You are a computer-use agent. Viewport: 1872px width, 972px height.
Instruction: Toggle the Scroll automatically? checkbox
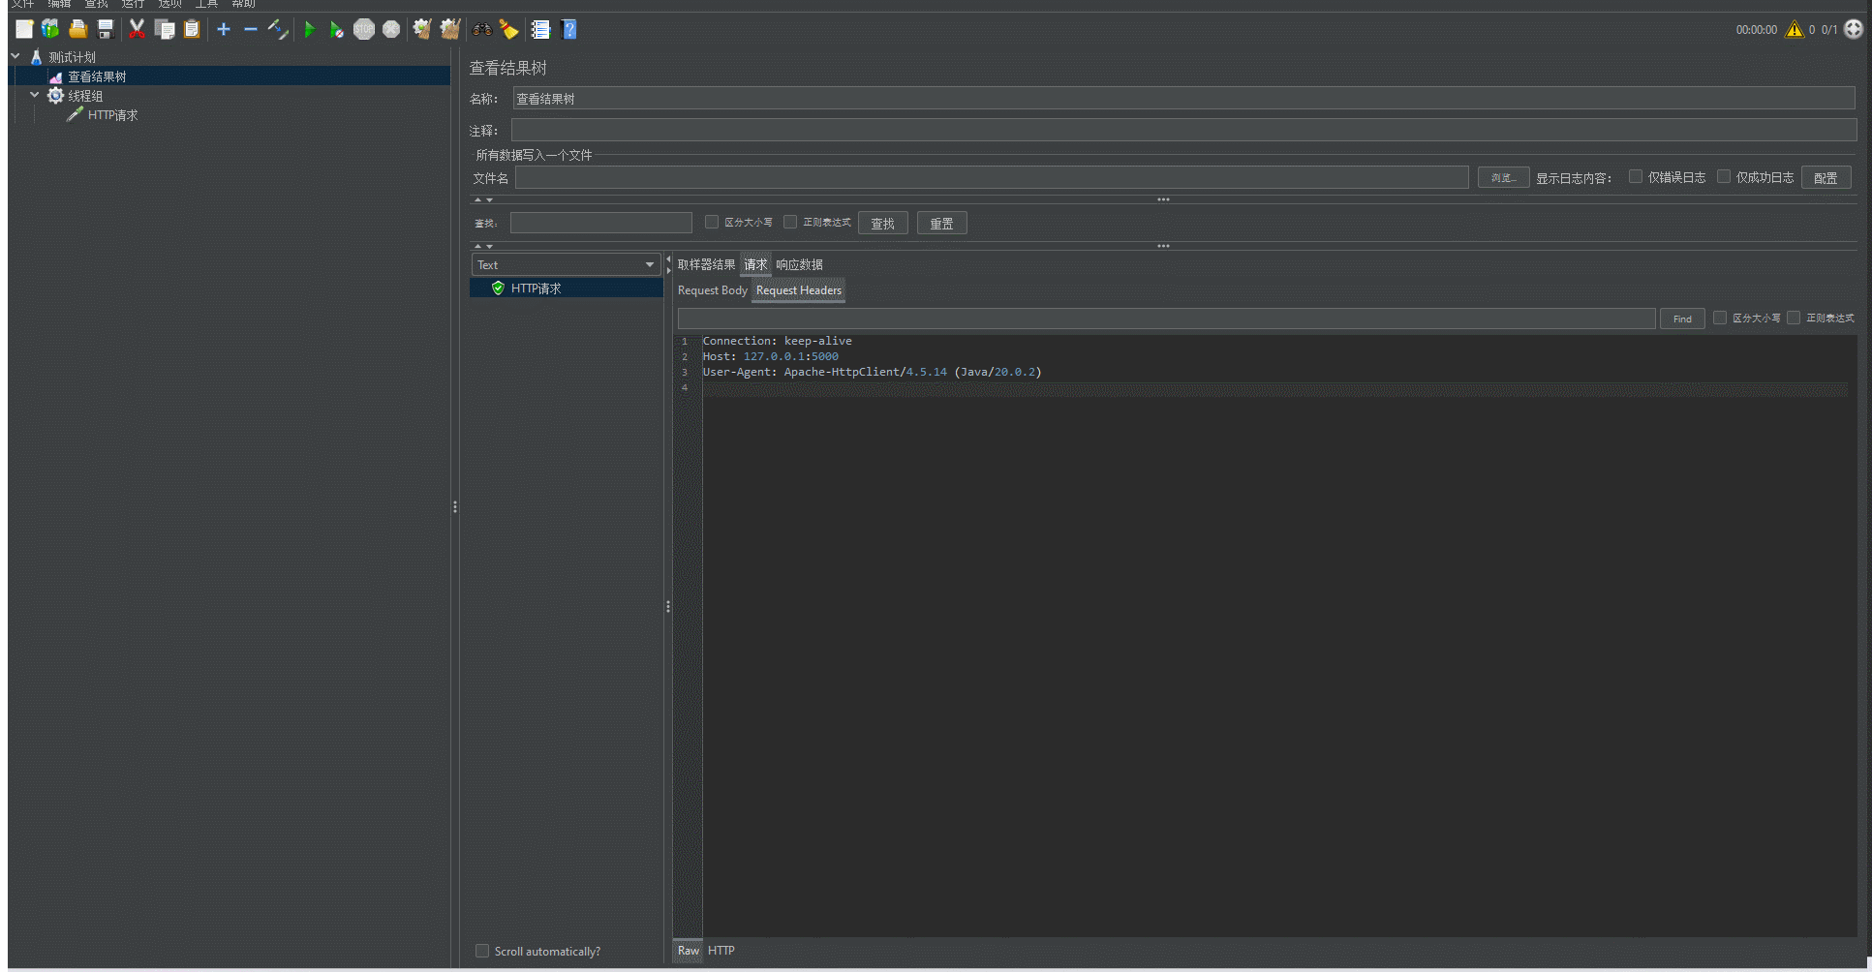tap(482, 951)
